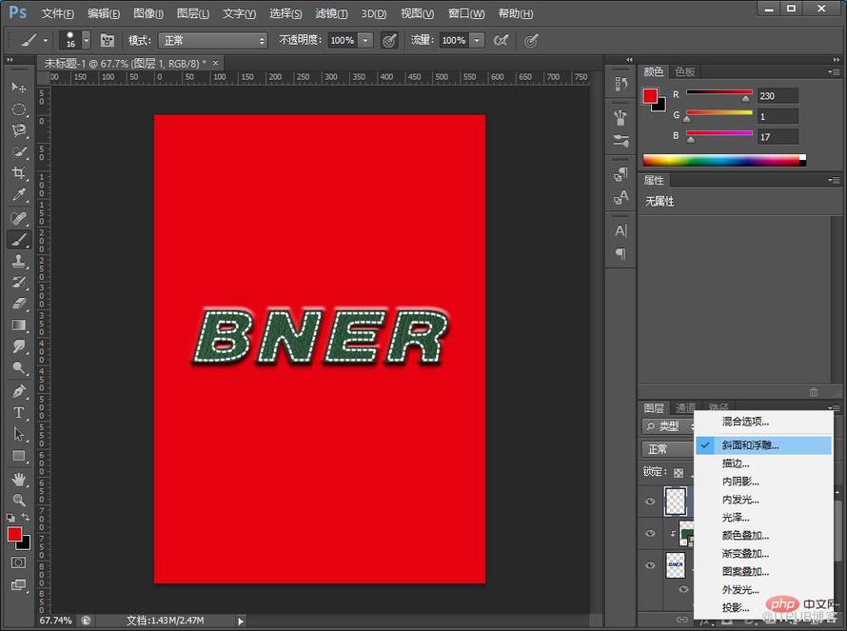The height and width of the screenshot is (631, 847).
Task: Open the brush mode 正常 dropdown
Action: coord(213,41)
